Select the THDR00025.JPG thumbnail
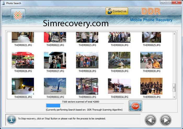 click(151, 37)
